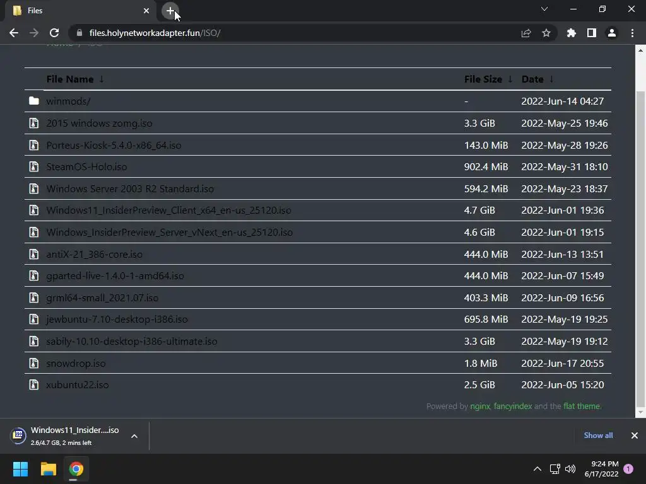Click file icon beside grml64-small iso
Viewport: 646px width, 484px height.
pos(34,297)
